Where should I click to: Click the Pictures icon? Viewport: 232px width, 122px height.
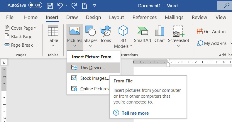click(75, 31)
